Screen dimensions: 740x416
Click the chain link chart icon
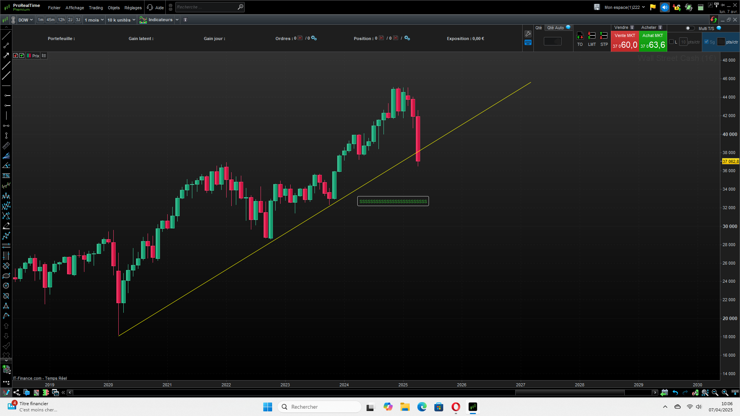coord(13,20)
